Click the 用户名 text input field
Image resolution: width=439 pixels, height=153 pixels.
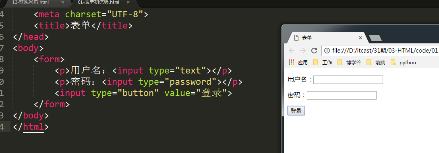(x=348, y=80)
